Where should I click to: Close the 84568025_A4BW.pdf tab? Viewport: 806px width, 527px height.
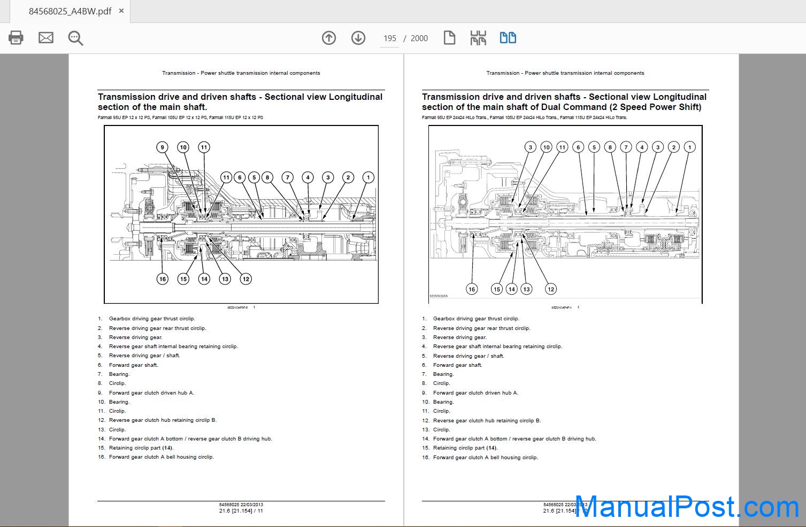121,11
